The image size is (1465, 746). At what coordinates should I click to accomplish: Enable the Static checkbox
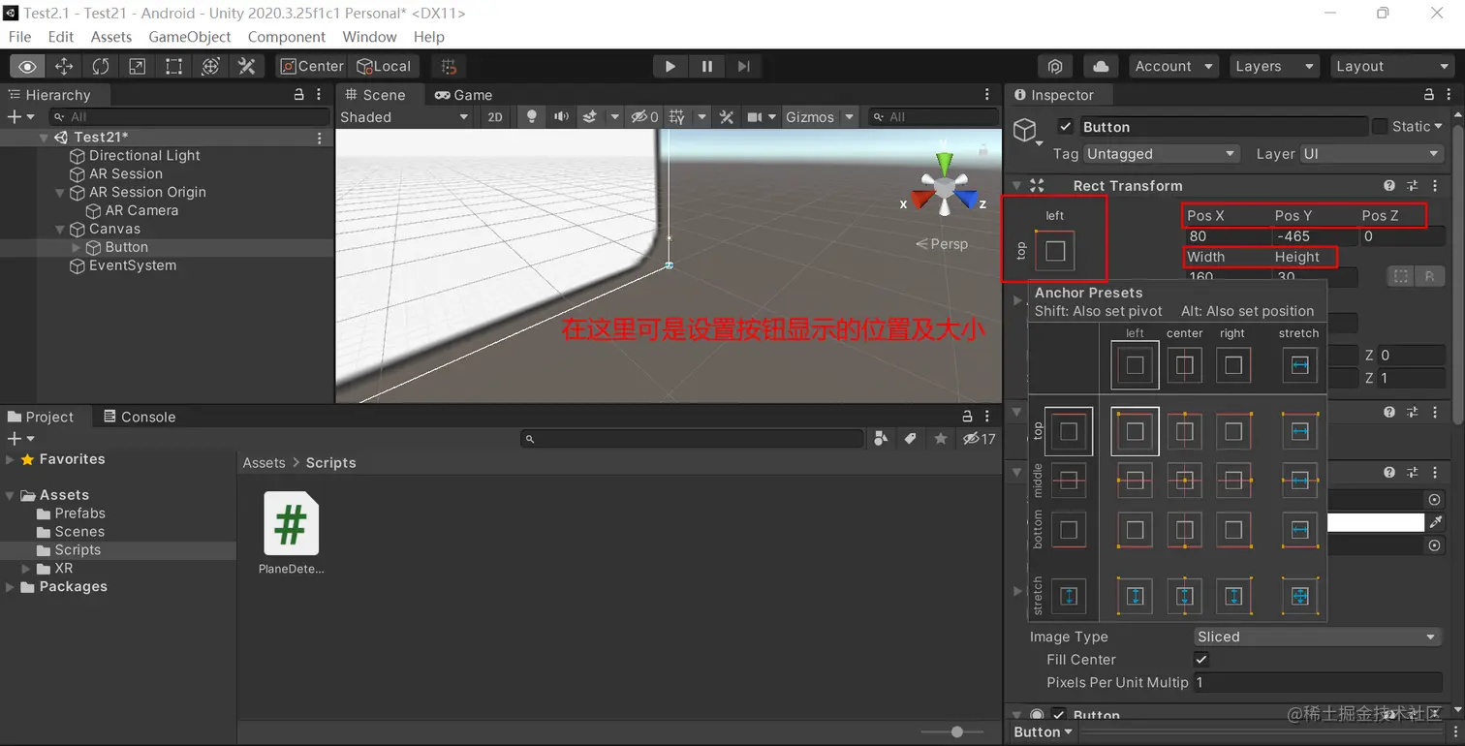1380,127
